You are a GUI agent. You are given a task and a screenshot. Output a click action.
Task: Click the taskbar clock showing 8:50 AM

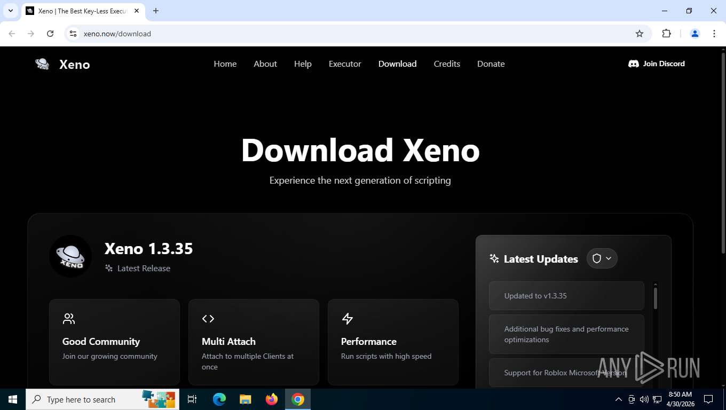coord(680,399)
